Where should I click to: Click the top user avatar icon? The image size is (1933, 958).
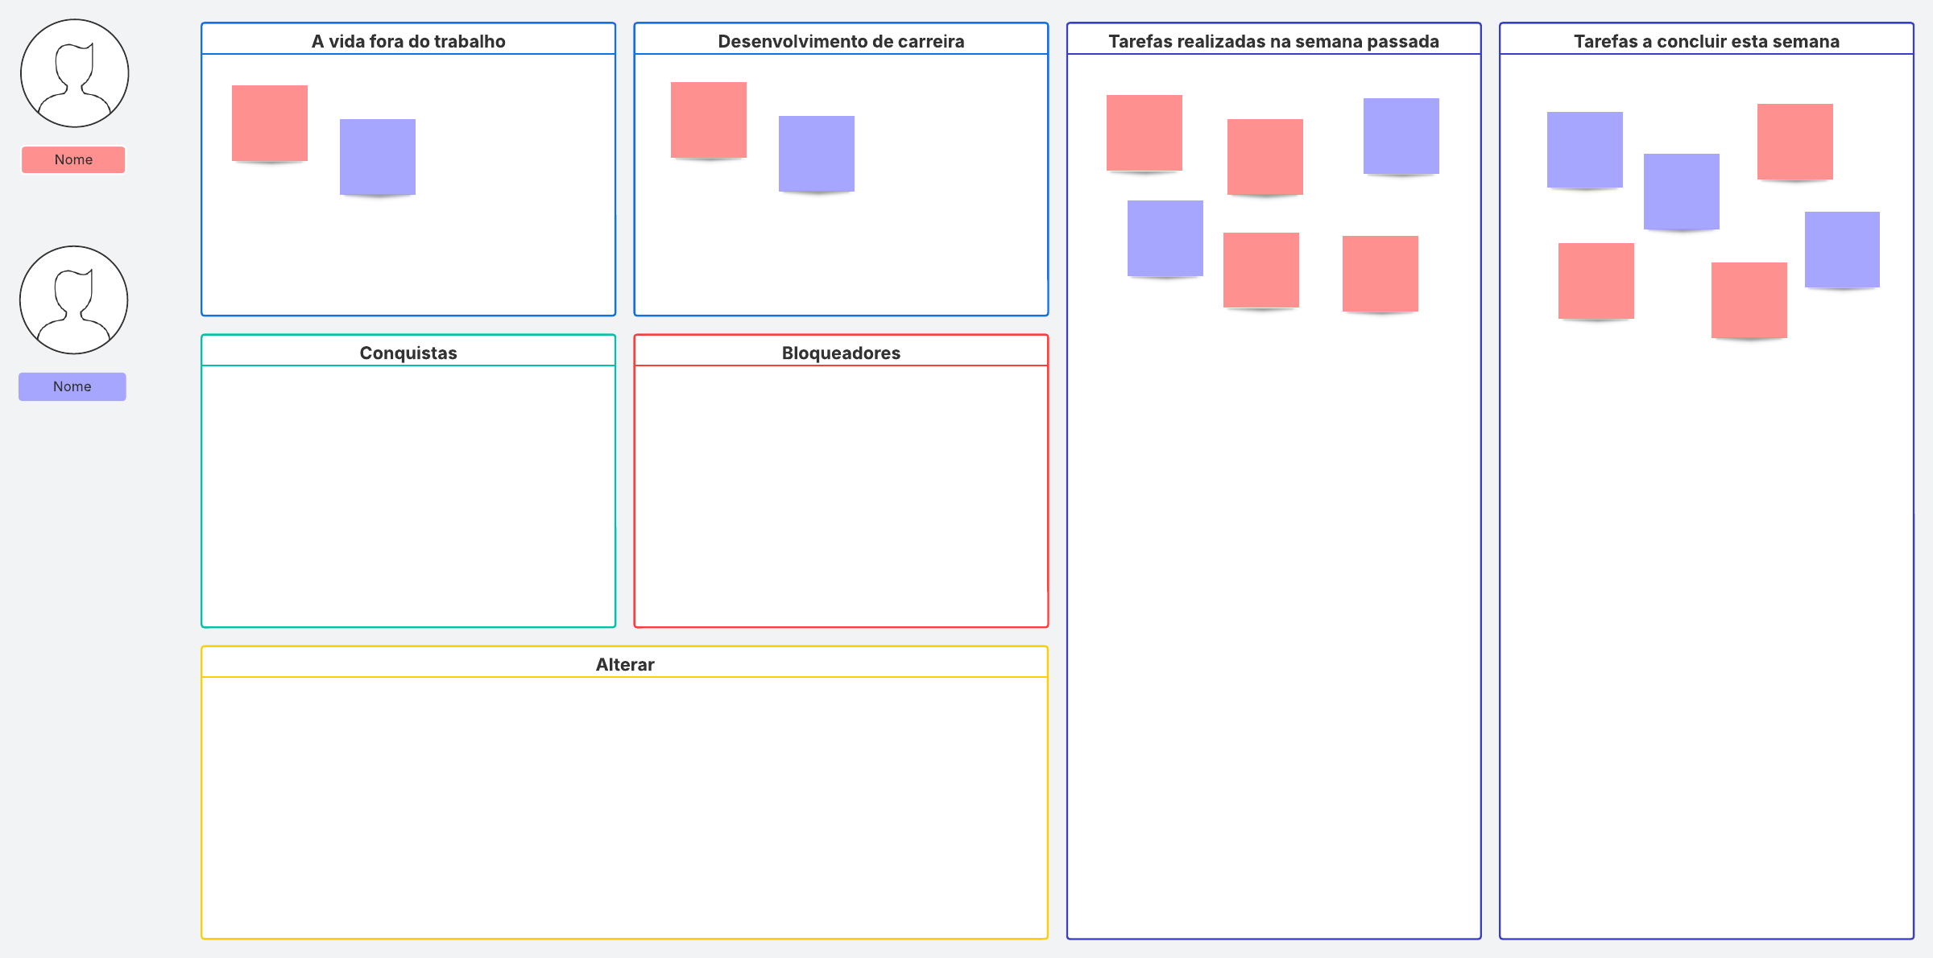74,73
